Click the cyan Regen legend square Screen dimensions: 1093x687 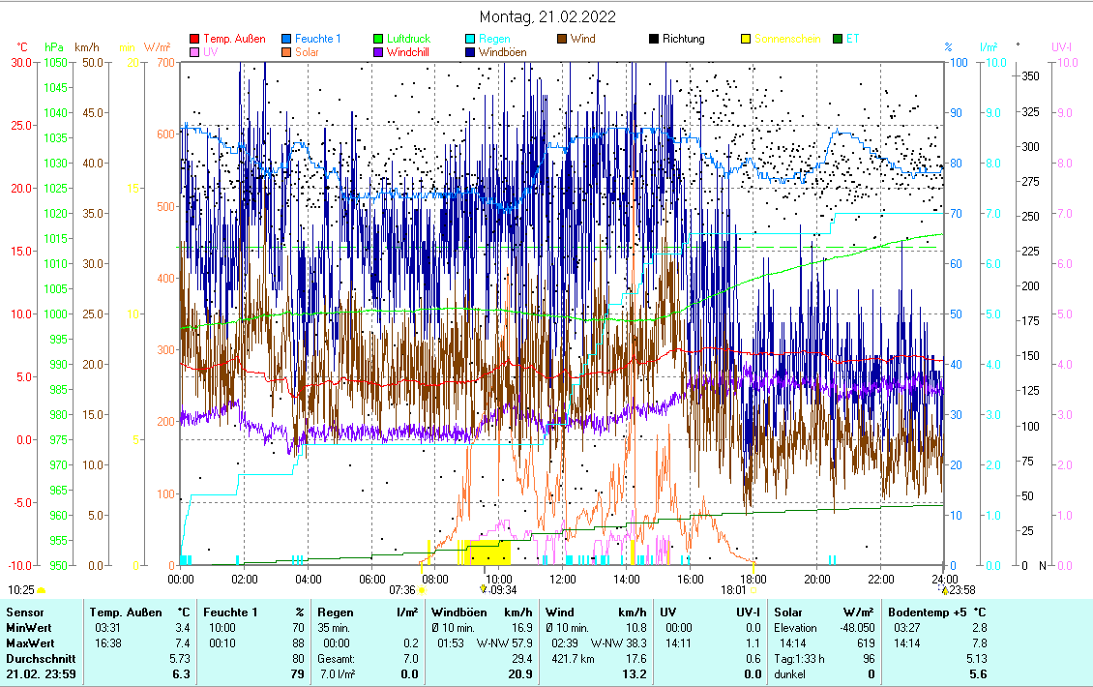tap(471, 40)
